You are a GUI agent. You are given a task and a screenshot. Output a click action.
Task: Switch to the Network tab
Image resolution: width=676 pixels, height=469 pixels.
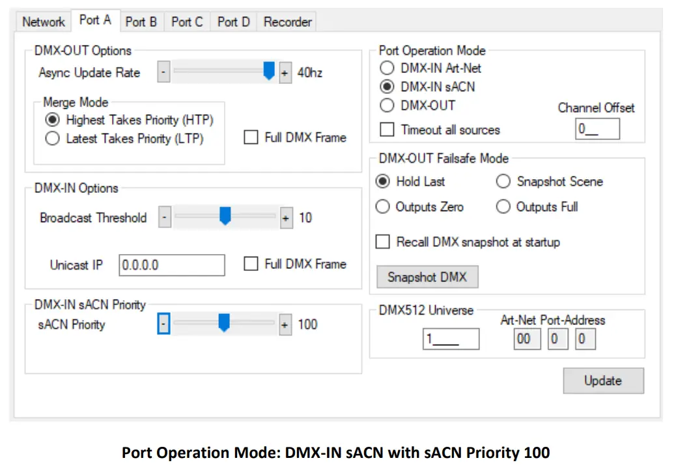click(x=42, y=21)
